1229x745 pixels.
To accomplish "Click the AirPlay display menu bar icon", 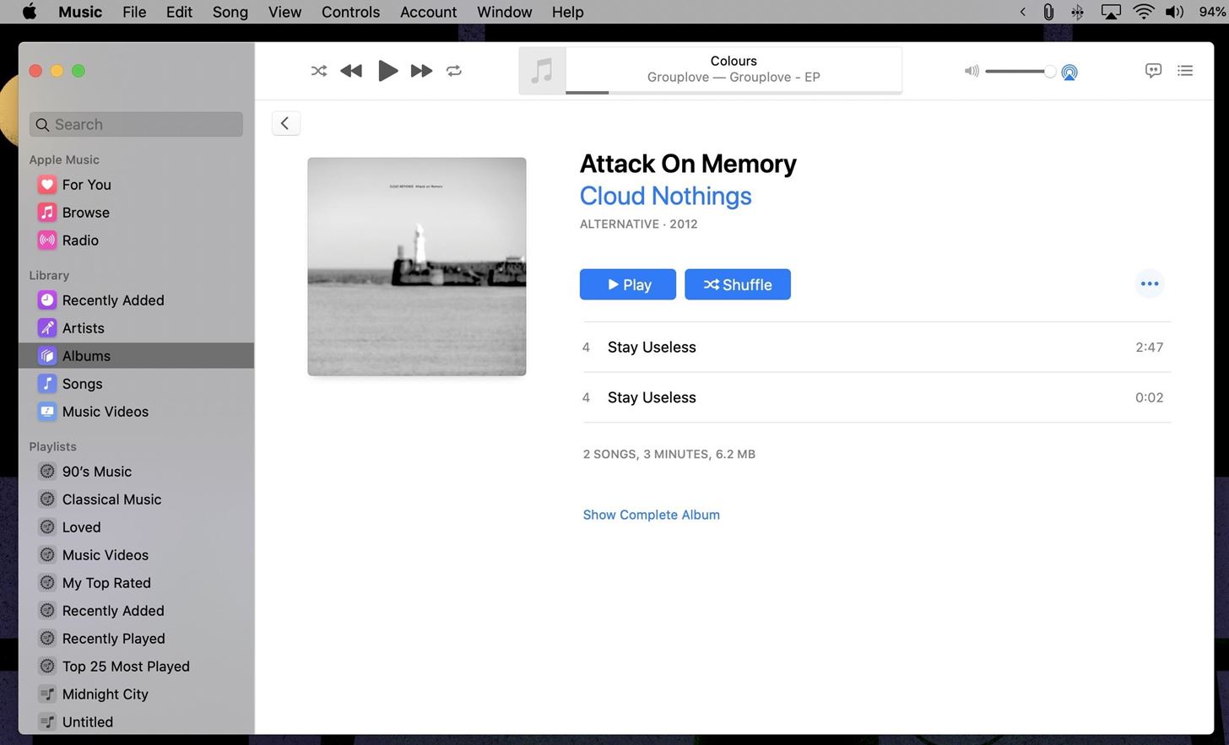I will pyautogui.click(x=1111, y=12).
